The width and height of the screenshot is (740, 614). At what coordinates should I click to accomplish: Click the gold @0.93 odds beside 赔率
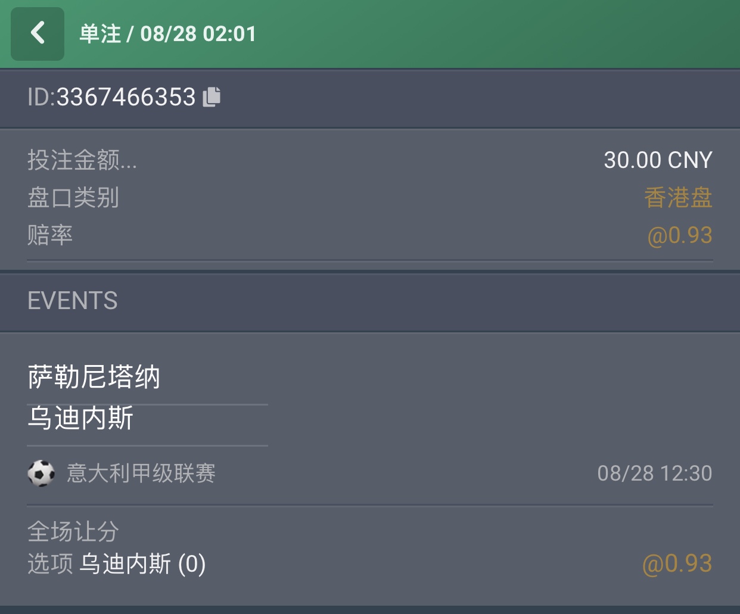679,235
